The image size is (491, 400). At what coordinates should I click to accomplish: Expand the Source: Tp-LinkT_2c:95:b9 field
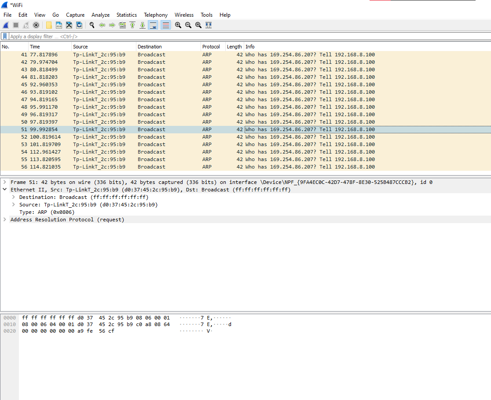14,205
